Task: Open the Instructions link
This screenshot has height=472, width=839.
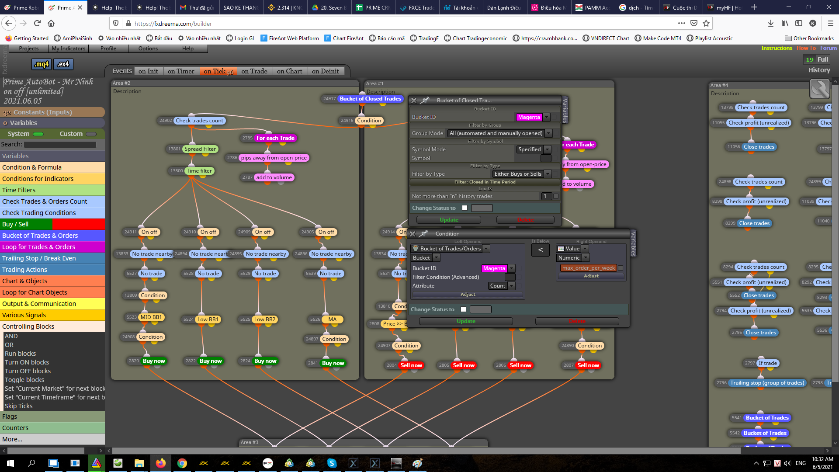Action: pos(777,48)
